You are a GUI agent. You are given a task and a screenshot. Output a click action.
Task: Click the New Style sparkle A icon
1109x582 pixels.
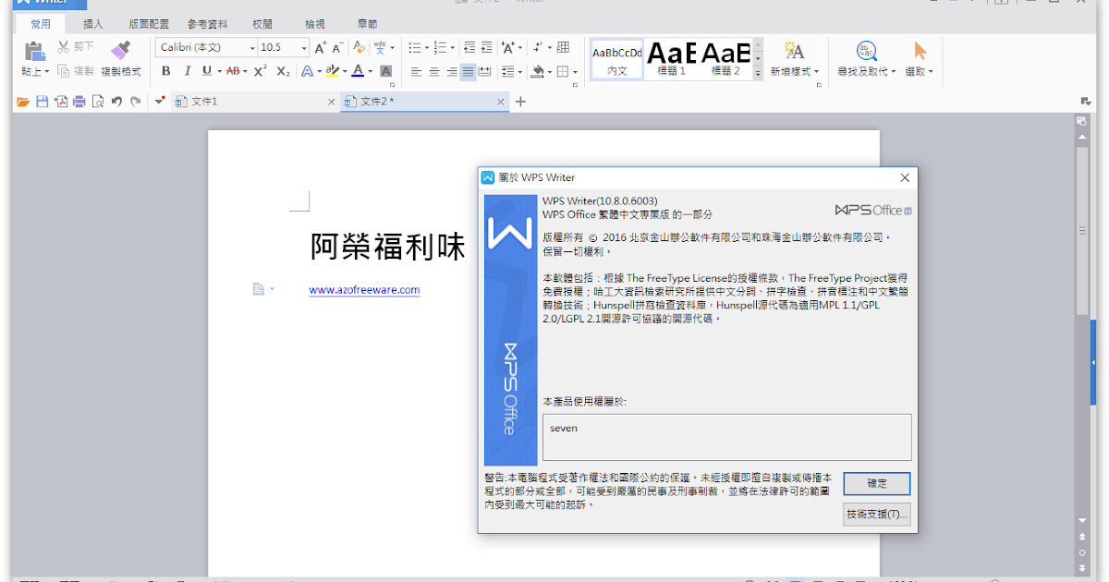[x=794, y=51]
